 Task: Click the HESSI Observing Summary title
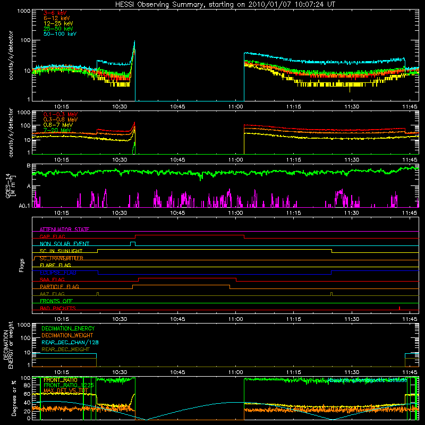tap(225, 4)
